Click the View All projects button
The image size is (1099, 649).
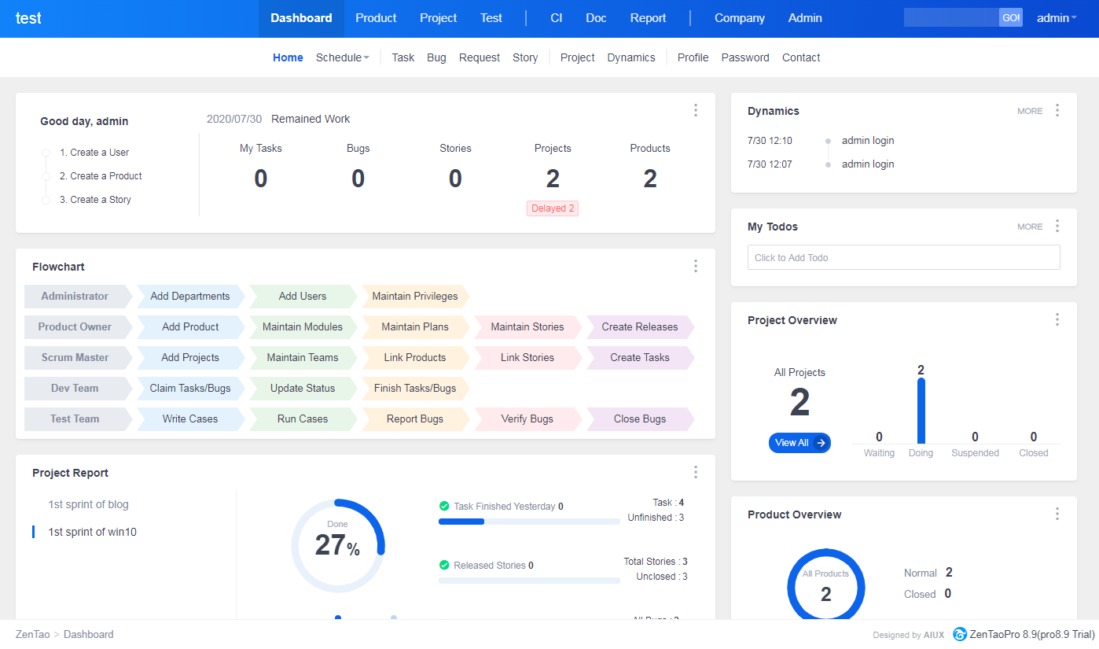799,443
